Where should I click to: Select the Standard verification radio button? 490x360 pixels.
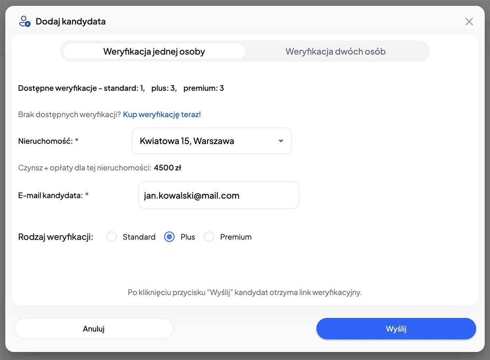111,237
